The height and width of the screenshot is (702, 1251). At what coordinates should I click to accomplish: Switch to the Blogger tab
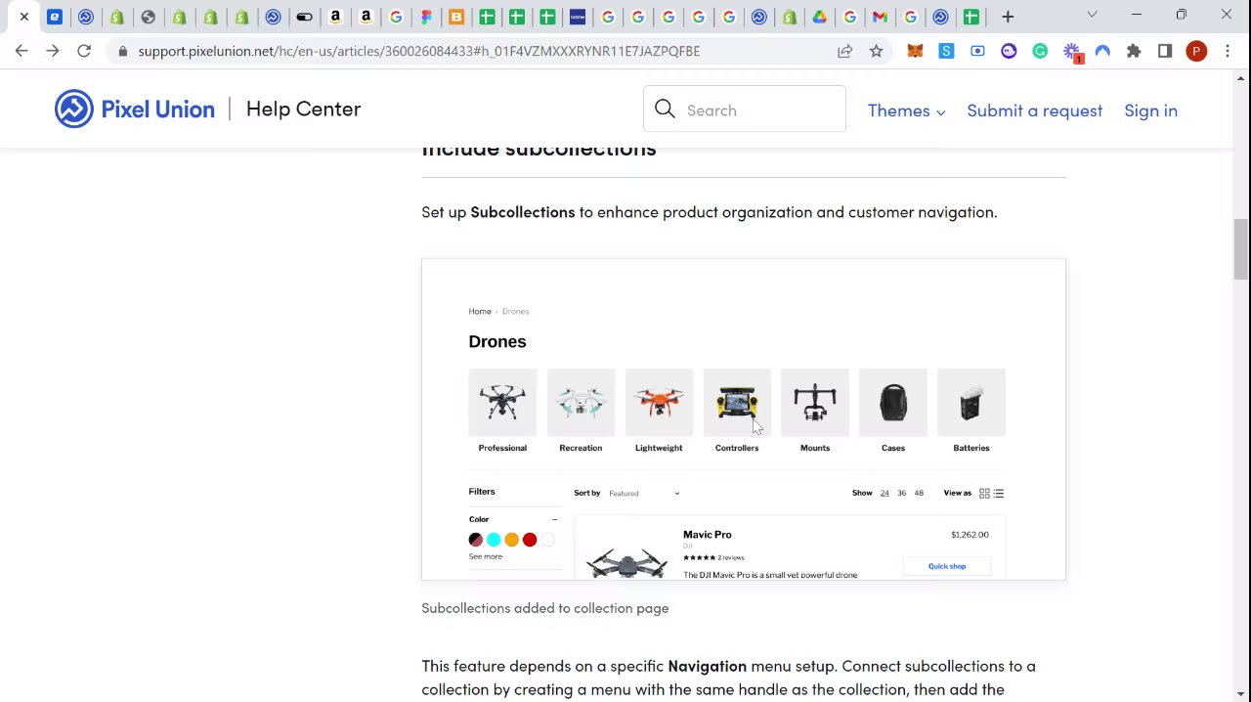456,17
